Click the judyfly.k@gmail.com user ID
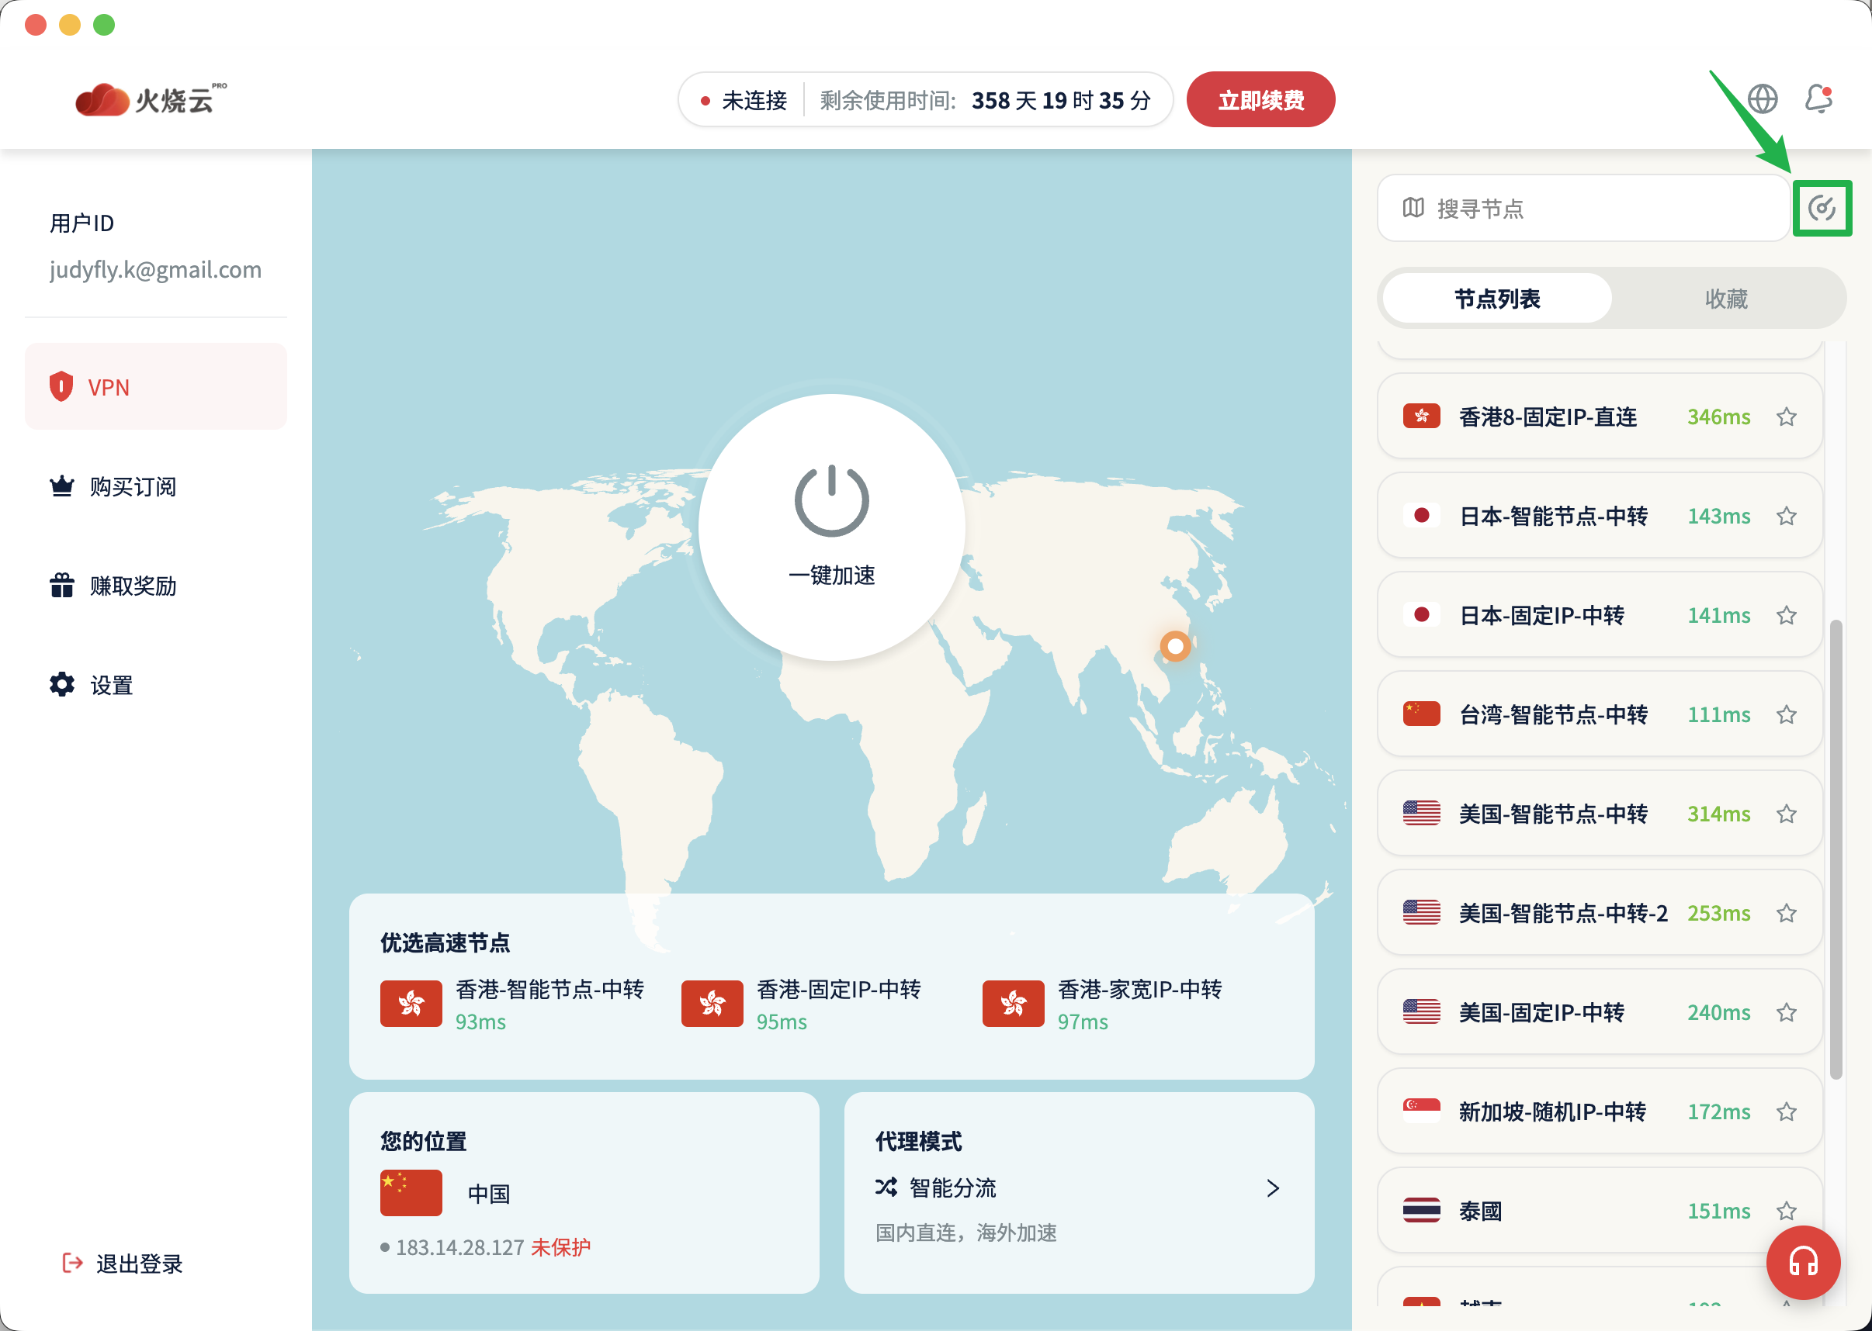Screen dimensions: 1872x1331 (155, 270)
